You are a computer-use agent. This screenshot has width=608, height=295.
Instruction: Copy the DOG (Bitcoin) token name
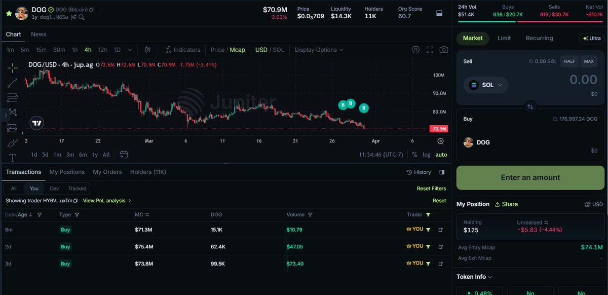(91, 10)
